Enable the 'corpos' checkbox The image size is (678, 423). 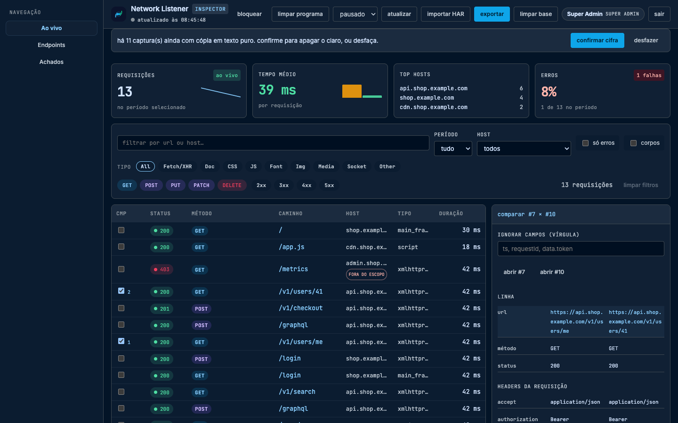coord(633,143)
